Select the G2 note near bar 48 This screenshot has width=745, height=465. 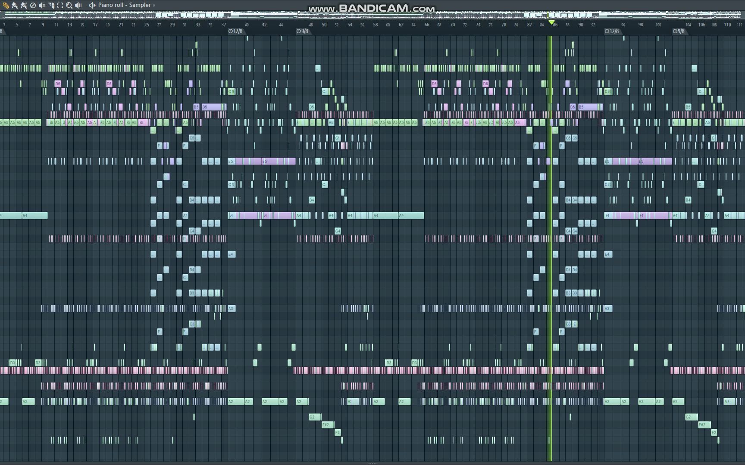pos(315,417)
